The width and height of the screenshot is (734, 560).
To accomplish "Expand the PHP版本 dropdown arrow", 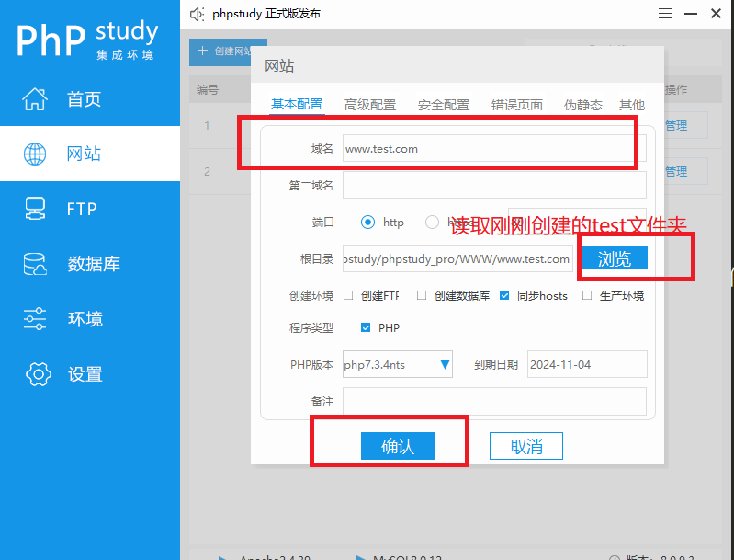I will (445, 364).
